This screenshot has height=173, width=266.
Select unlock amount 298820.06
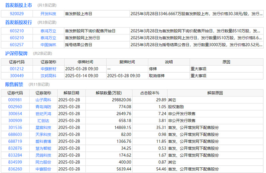(x=121, y=100)
